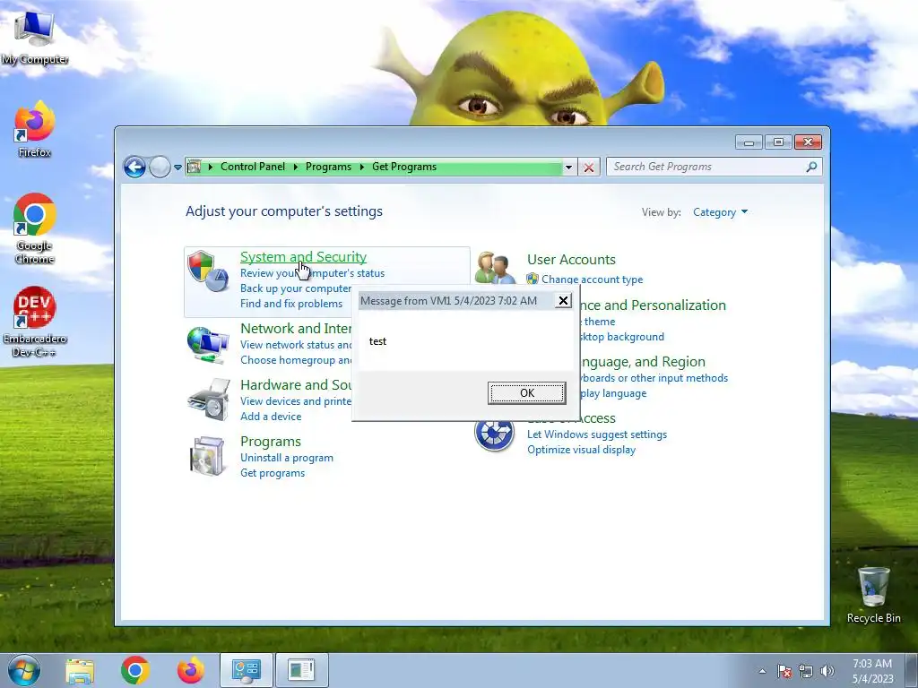Click Appearance and Personalization heading
This screenshot has width=918, height=688.
tap(653, 305)
